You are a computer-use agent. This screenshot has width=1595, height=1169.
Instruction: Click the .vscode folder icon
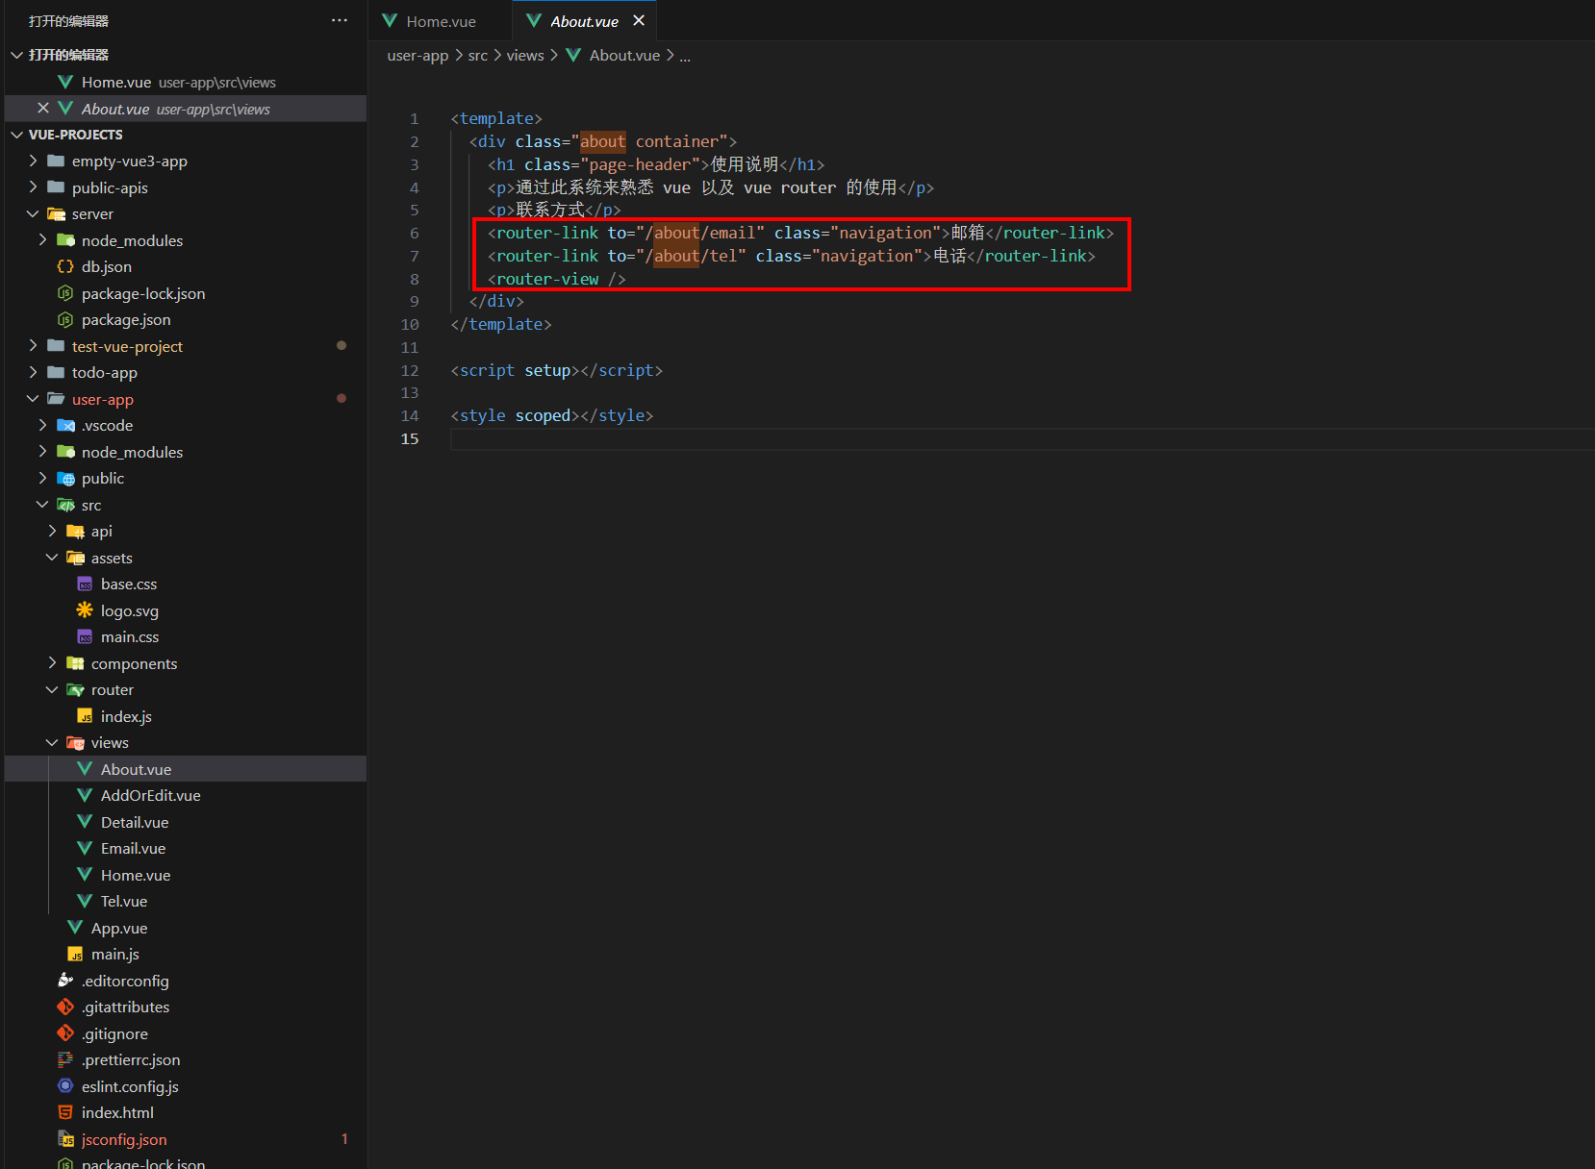pyautogui.click(x=65, y=425)
